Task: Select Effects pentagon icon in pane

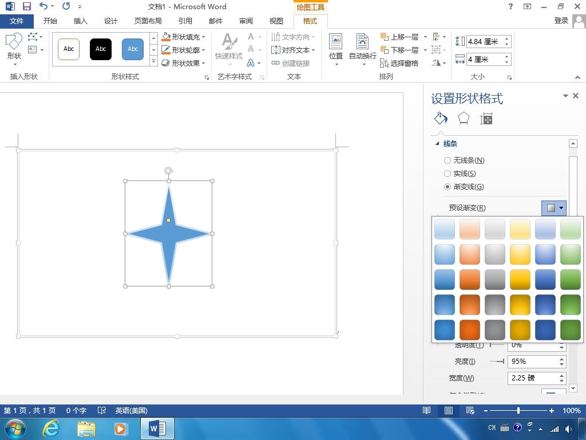Action: (464, 119)
